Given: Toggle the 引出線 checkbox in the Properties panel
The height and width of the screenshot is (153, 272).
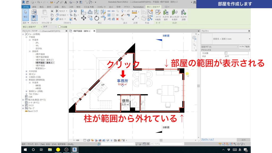Looking at the screenshot, I should click(x=226, y=53).
